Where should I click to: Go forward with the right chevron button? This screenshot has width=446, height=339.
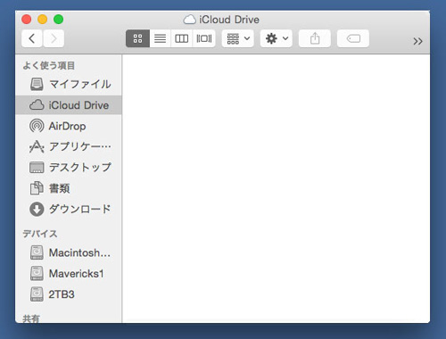click(x=54, y=38)
